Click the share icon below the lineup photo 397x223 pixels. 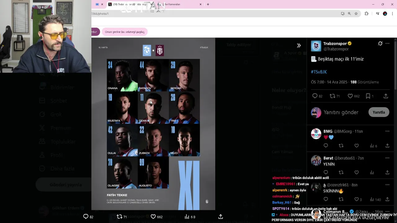tap(221, 217)
